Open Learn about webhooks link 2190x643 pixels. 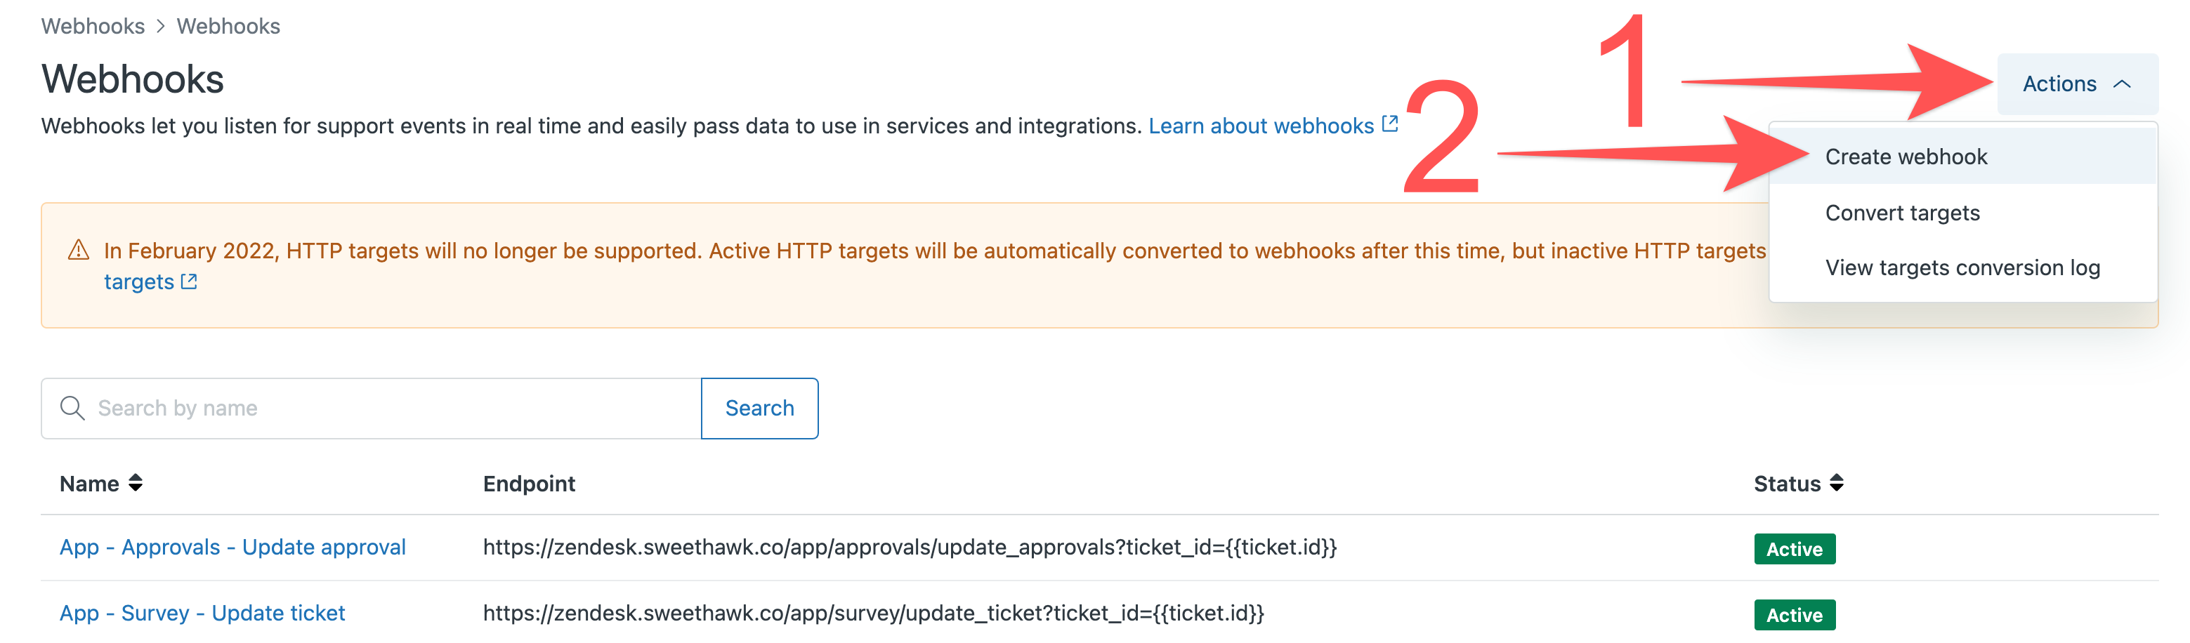point(1260,126)
